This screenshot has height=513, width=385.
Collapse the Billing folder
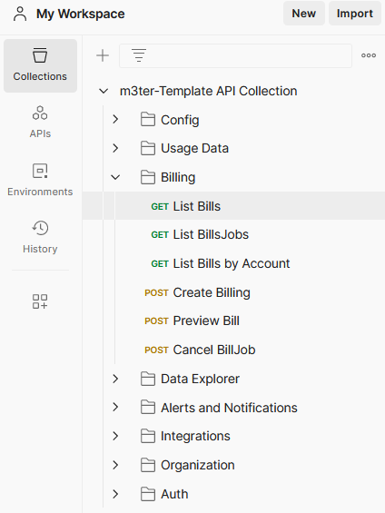pyautogui.click(x=115, y=177)
